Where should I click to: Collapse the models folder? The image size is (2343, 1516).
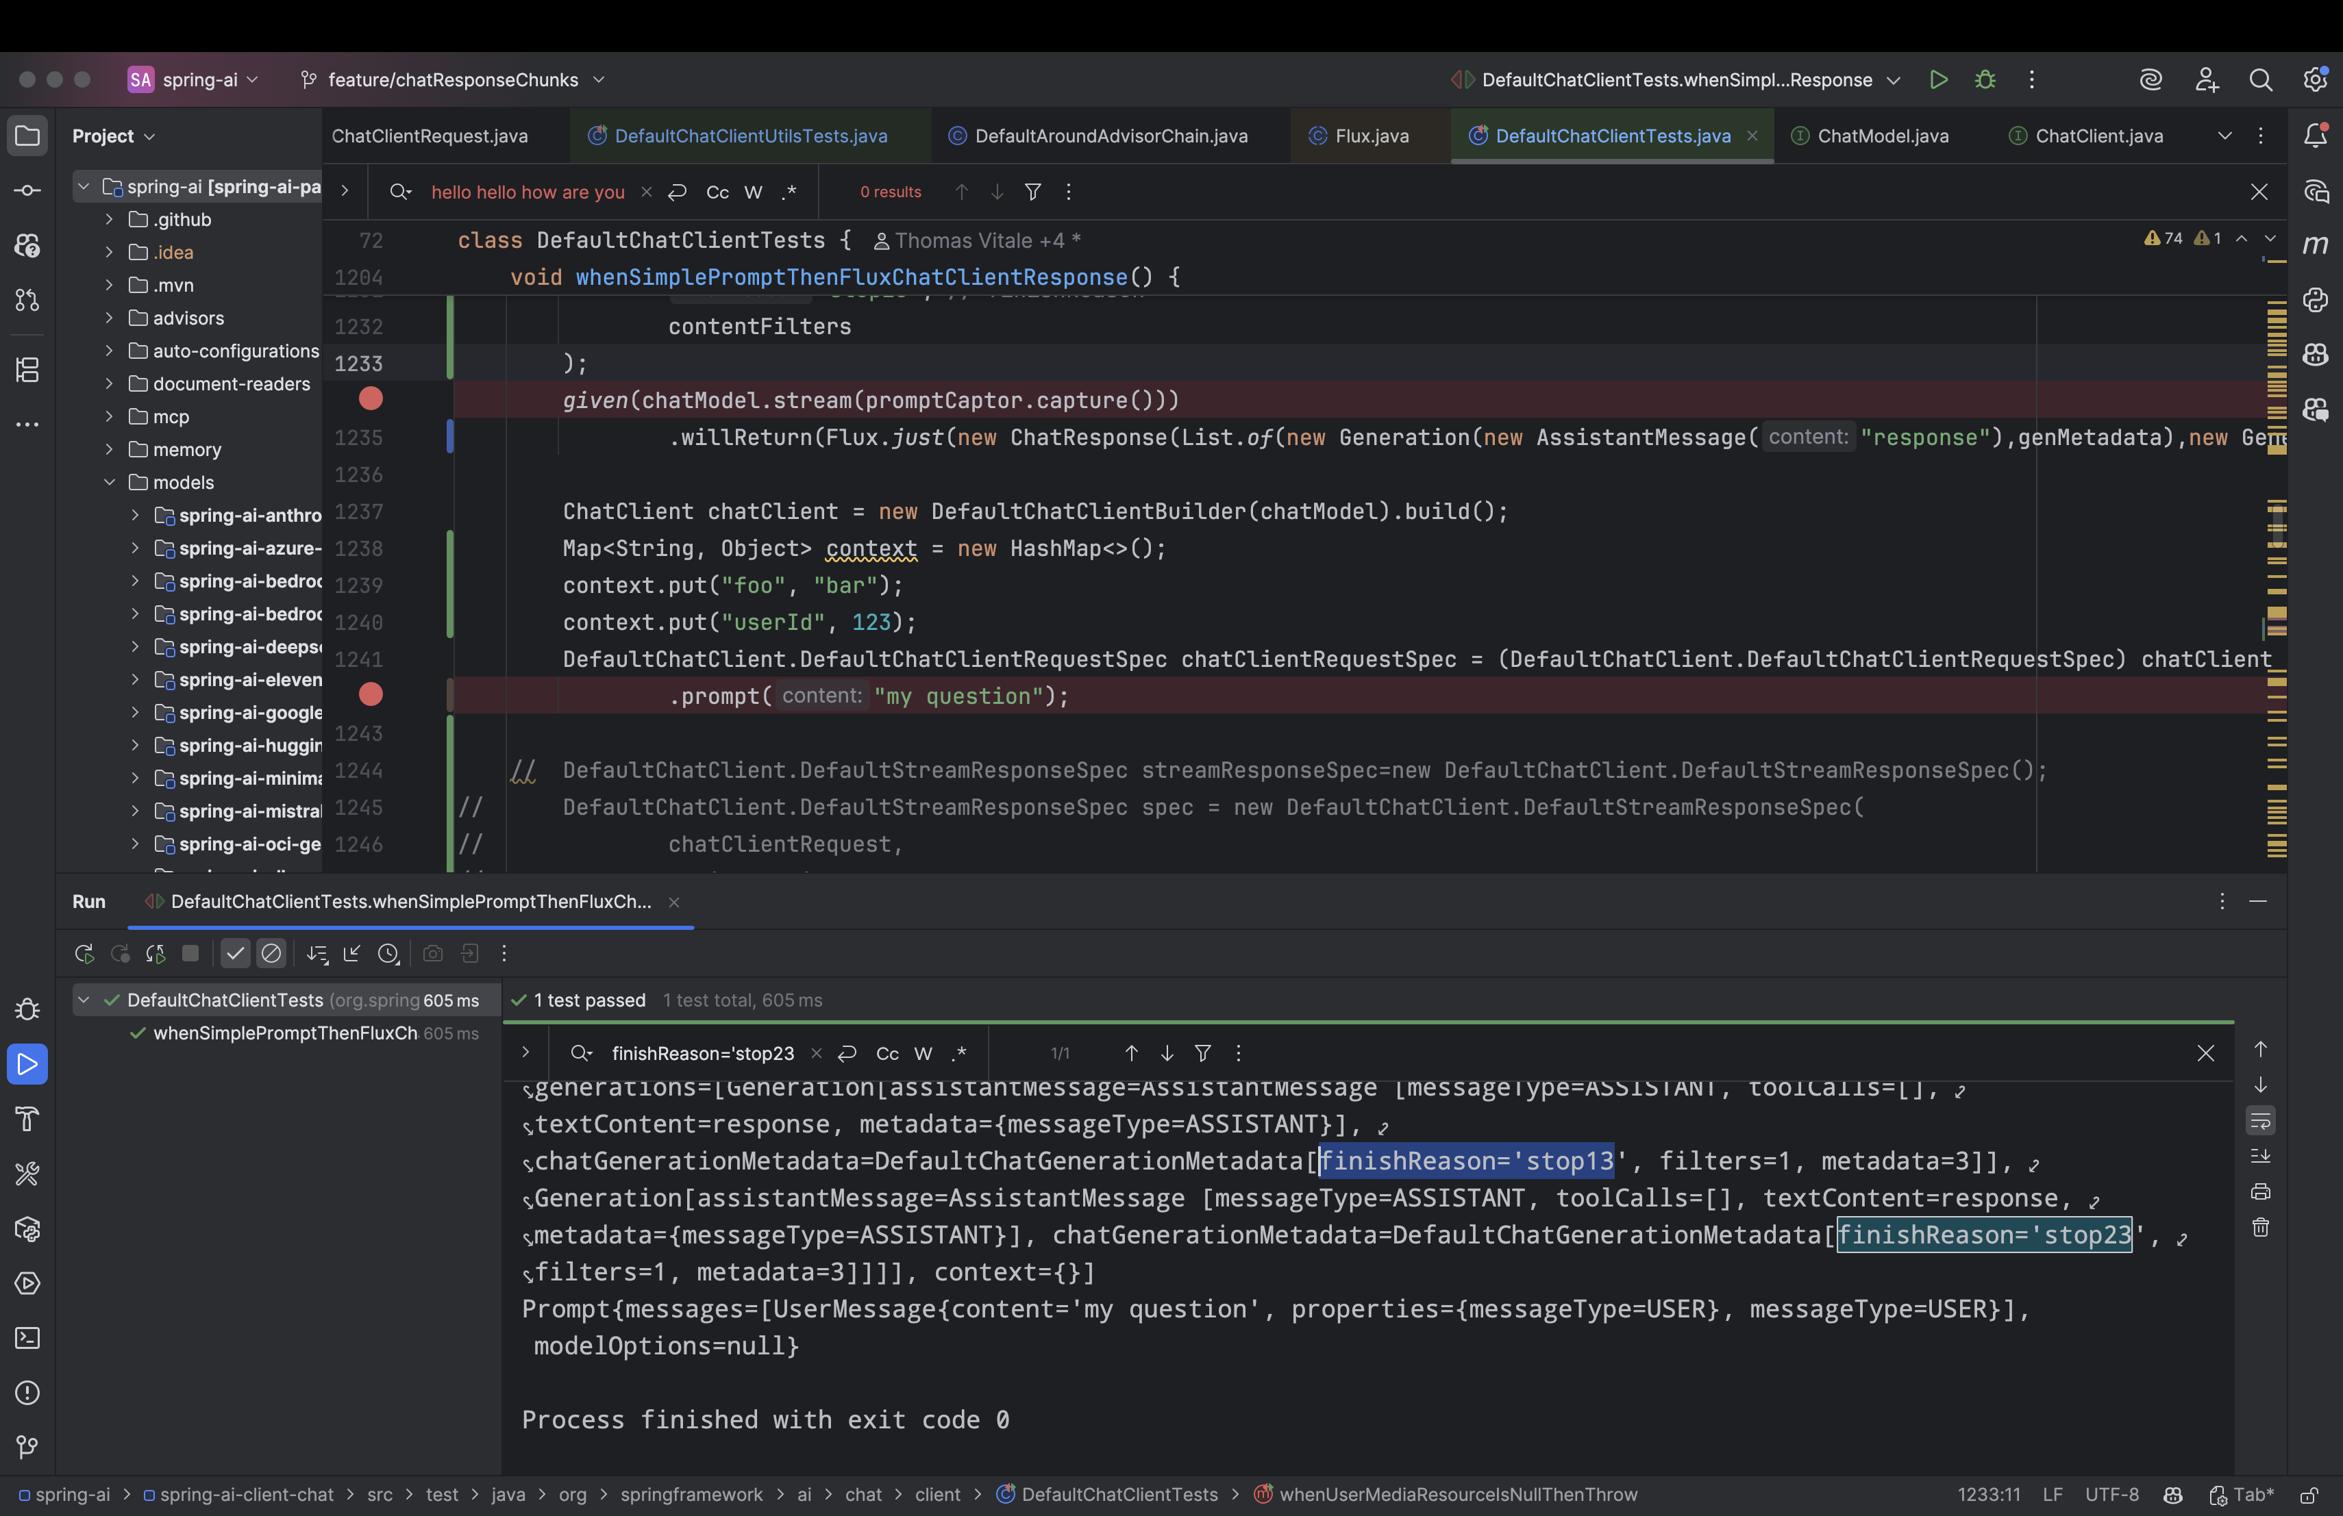pos(110,482)
